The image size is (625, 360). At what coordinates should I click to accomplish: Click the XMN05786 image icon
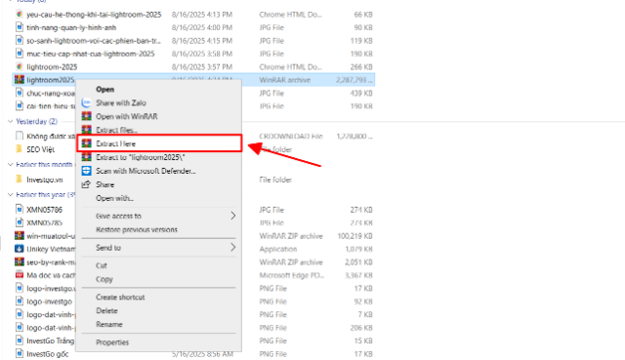(20, 209)
